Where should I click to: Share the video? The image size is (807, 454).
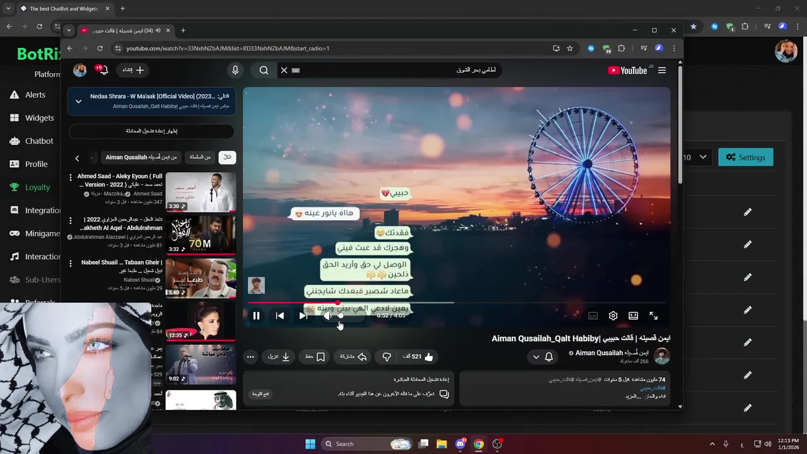[354, 357]
